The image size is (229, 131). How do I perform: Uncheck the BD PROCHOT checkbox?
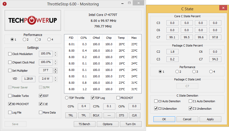point(10,104)
